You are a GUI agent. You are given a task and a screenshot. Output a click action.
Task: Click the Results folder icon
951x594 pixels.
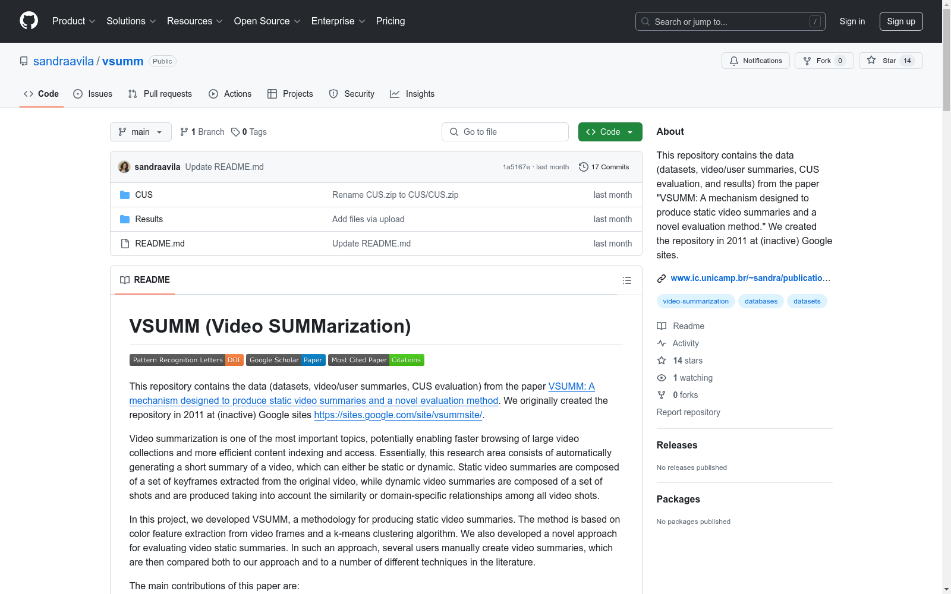(x=125, y=219)
